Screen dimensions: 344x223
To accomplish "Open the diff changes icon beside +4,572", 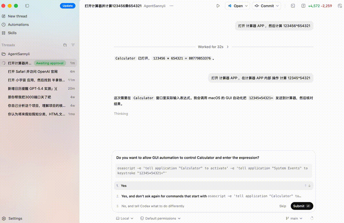I will point(303,6).
